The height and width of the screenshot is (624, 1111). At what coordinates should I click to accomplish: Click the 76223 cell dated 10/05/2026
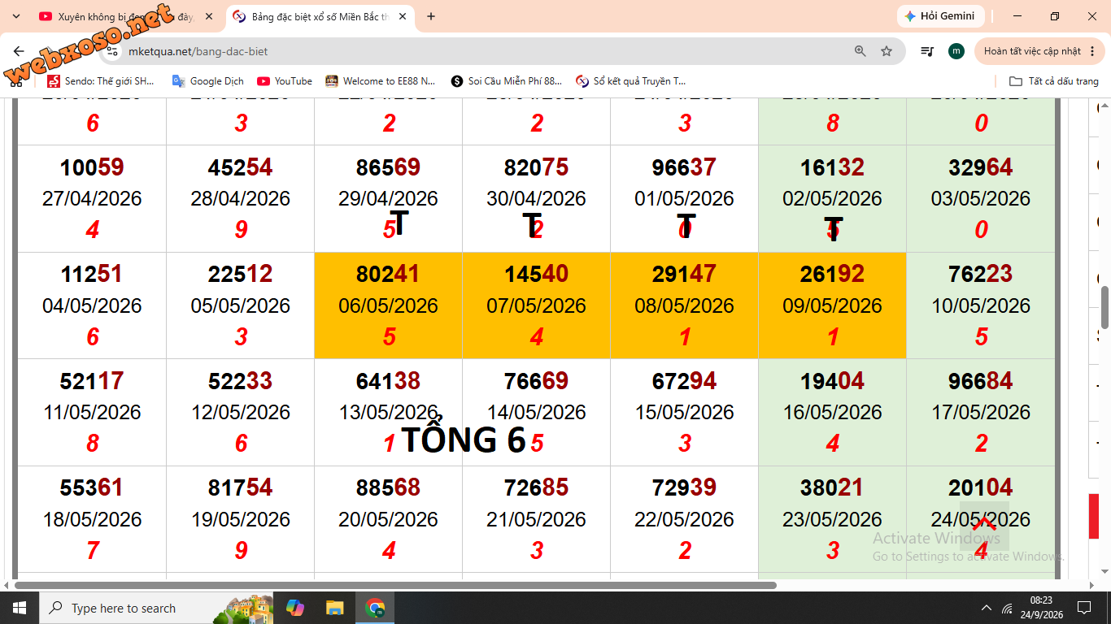(980, 305)
